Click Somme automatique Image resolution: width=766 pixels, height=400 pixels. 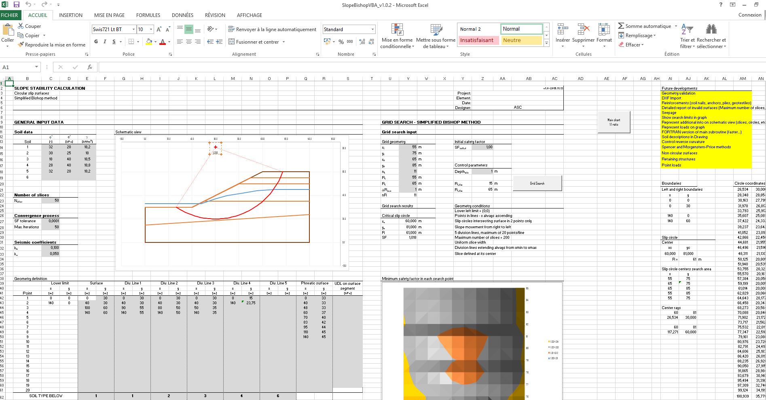(x=644, y=26)
